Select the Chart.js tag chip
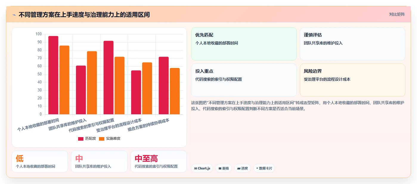Image resolution: width=417 pixels, height=184 pixels. click(x=202, y=168)
